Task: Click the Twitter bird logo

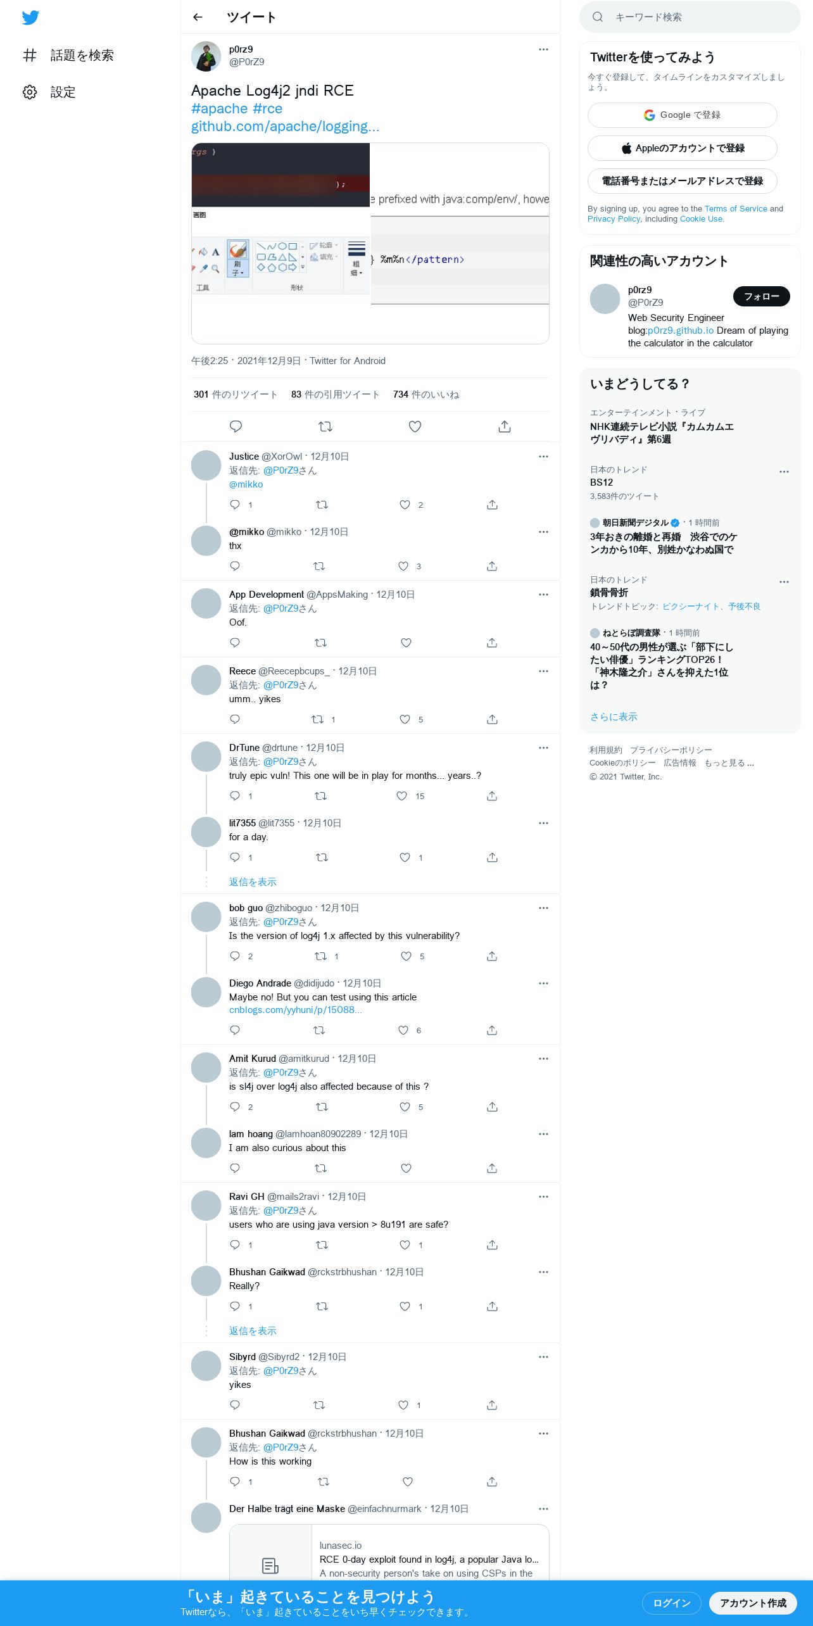Action: (x=30, y=18)
